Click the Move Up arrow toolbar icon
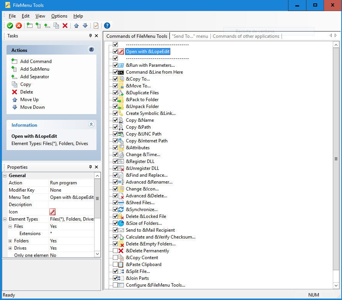This screenshot has height=300, width=342. pyautogui.click(x=77, y=26)
